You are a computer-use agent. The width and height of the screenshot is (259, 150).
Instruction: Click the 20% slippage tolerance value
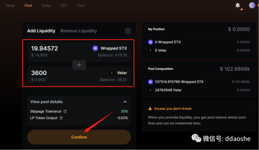tap(124, 111)
